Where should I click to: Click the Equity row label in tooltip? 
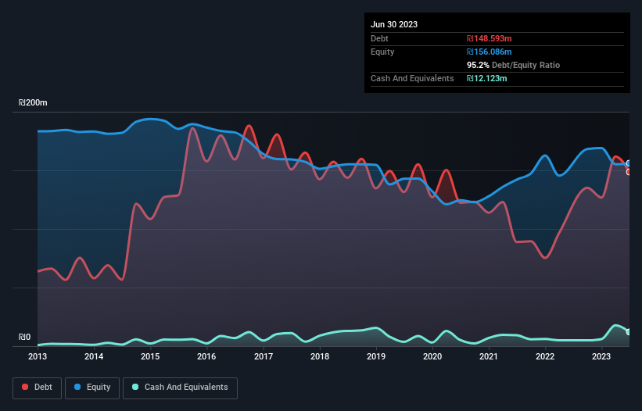click(x=382, y=52)
